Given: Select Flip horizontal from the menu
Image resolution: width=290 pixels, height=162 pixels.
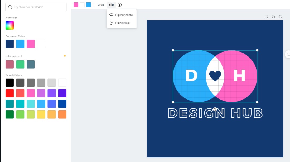Looking at the screenshot, I should (122, 15).
